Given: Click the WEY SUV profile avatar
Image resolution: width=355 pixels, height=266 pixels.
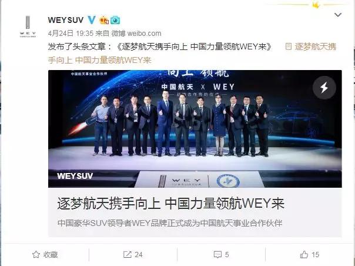Looking at the screenshot, I should coord(28,26).
